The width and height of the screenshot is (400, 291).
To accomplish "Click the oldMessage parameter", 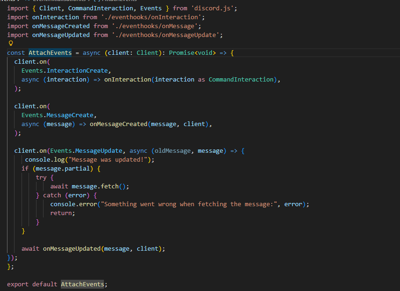I will [173, 151].
